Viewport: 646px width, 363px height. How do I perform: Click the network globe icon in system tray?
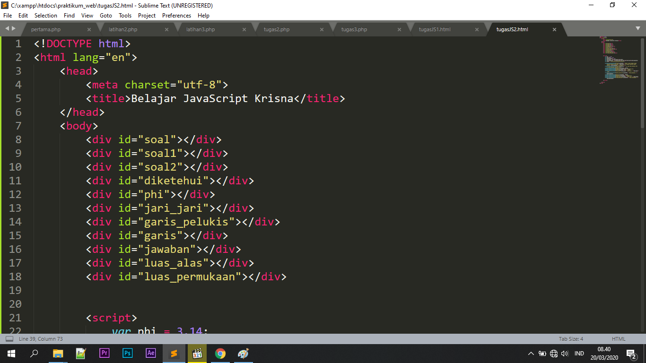553,353
